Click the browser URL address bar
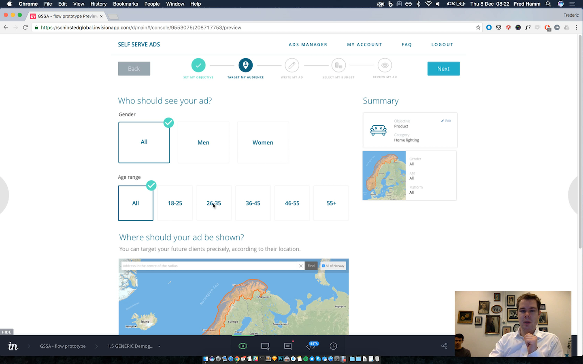The width and height of the screenshot is (583, 364). (255, 28)
